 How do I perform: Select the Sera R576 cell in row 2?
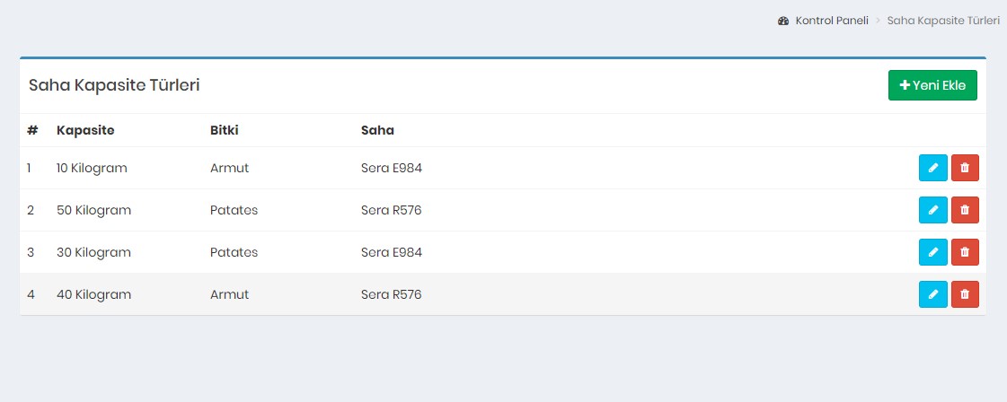(x=391, y=210)
